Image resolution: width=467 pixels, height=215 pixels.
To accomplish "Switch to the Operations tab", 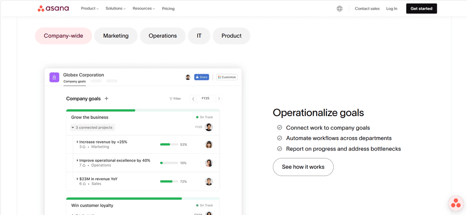I will click(x=163, y=36).
